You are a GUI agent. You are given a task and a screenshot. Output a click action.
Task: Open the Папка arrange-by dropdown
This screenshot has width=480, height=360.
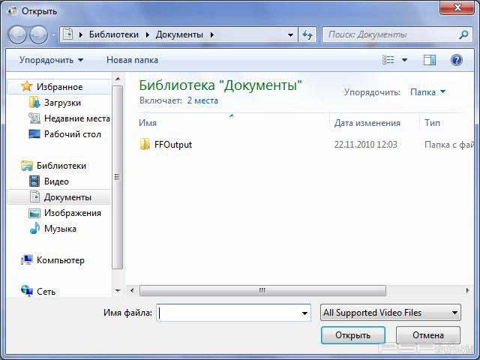coord(427,91)
